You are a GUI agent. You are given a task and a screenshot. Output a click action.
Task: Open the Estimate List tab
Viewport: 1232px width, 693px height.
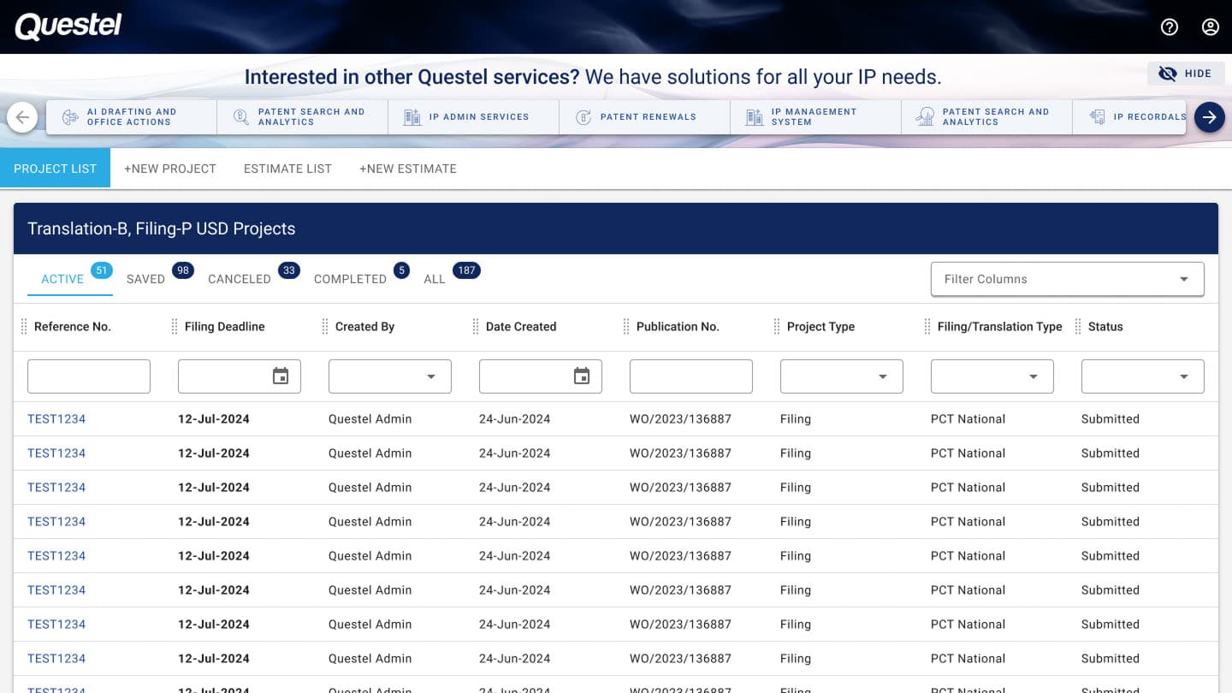287,169
